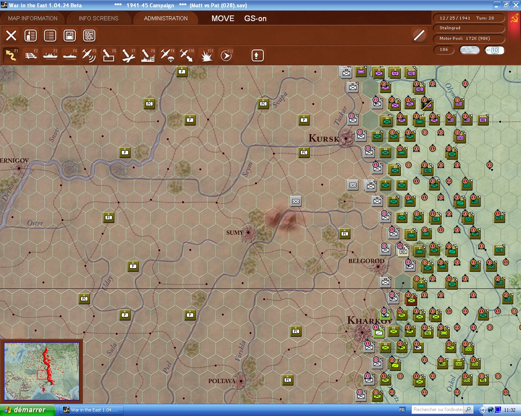Select the dark red unit counter north of Kharkov
Image resolution: width=521 pixels, height=416 pixels.
tap(411, 299)
